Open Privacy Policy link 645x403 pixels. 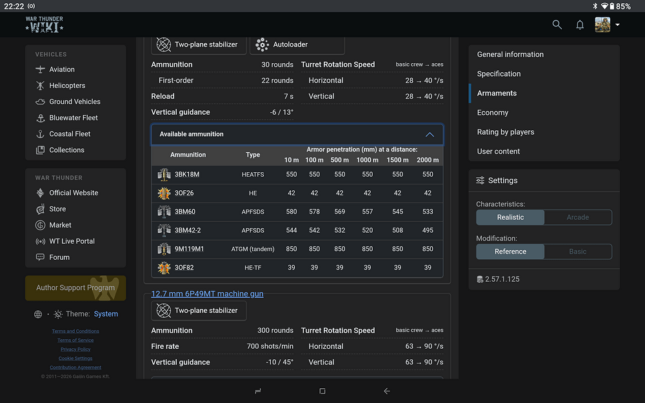[x=75, y=349]
